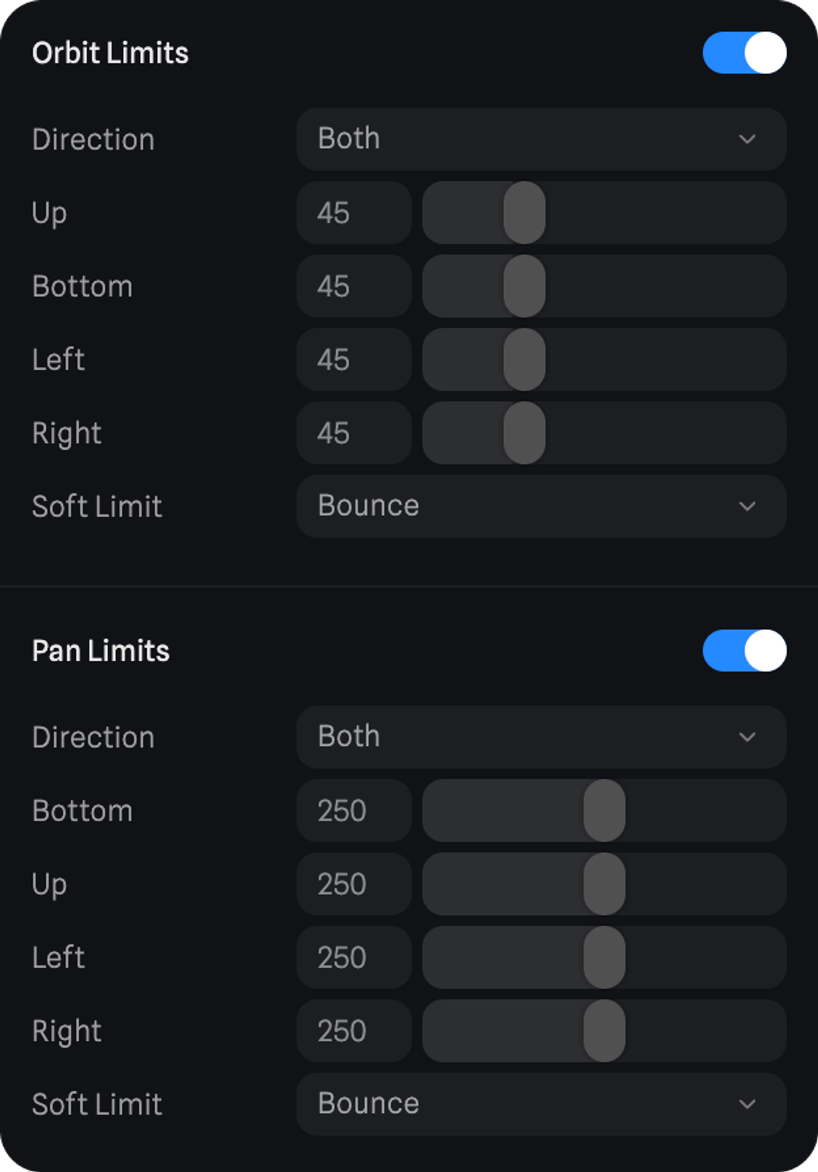
Task: Click the Orbit Bottom slider handle
Action: (x=524, y=286)
